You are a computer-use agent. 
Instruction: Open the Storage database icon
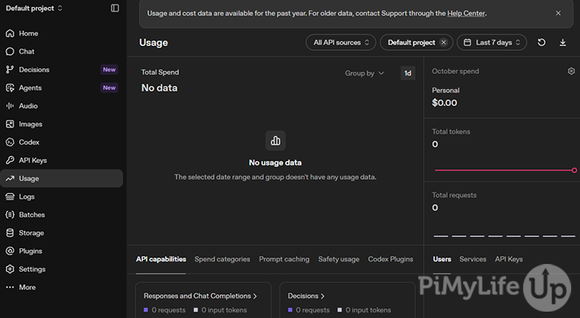(x=10, y=233)
